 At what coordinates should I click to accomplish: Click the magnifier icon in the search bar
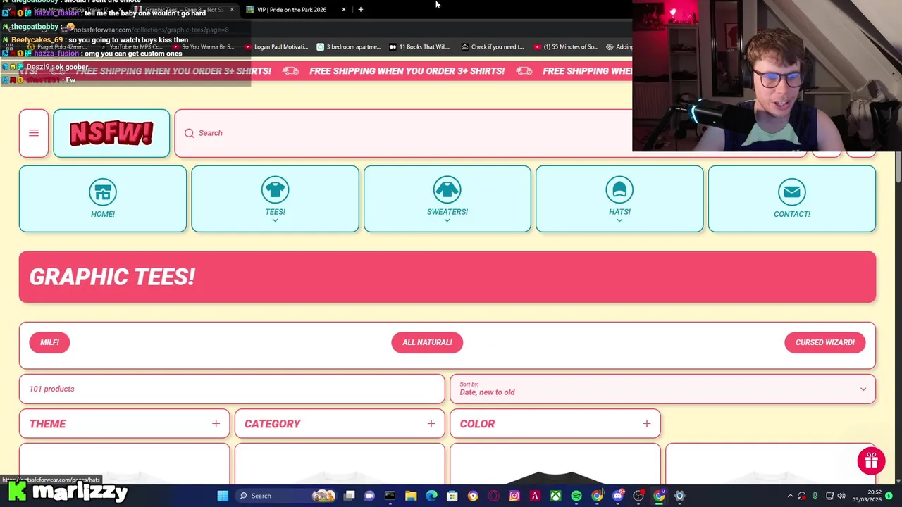189,133
